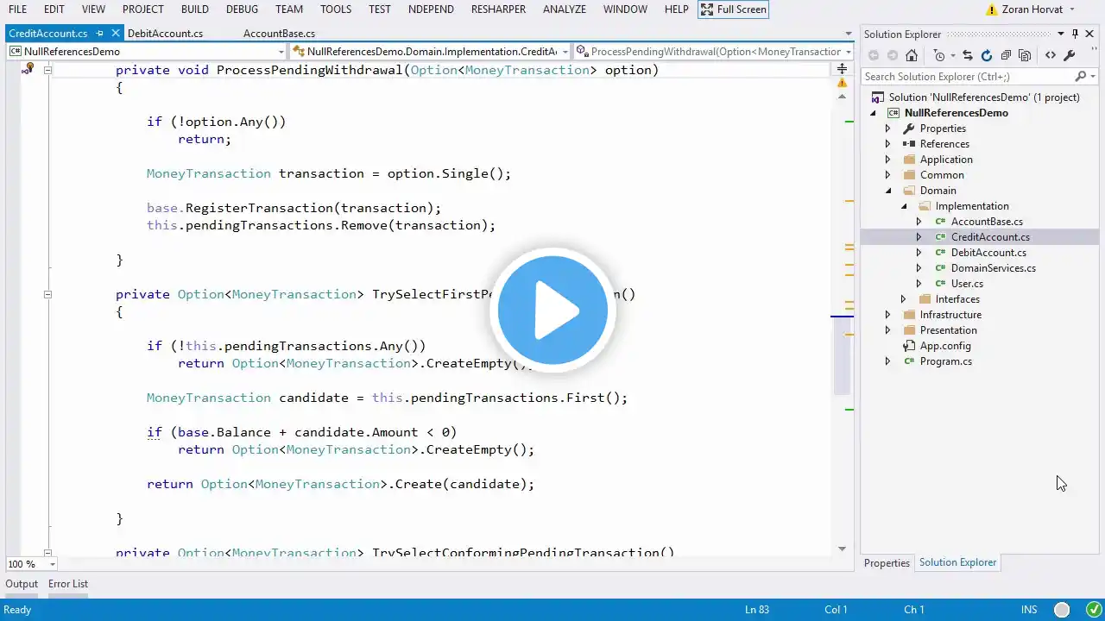The height and width of the screenshot is (621, 1105).
Task: Click the Search Solution Explorer field
Action: 967,77
